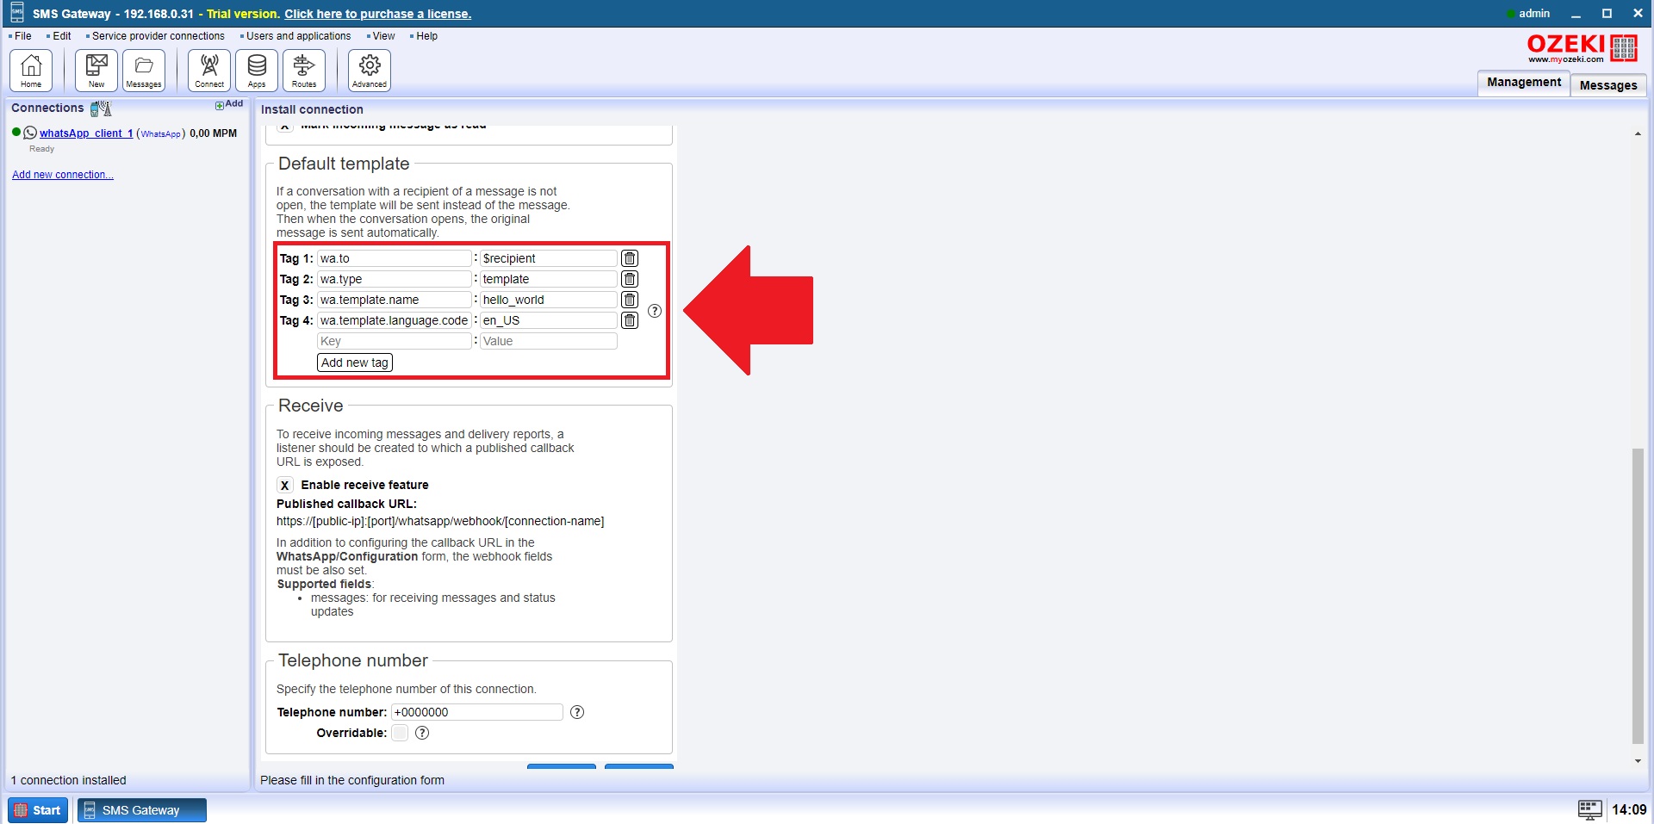Open the Home toolbar icon

31,70
